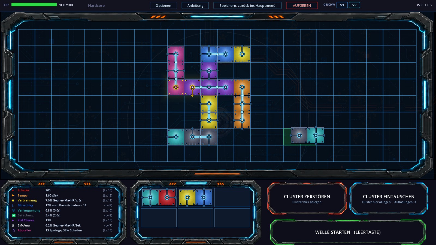
Task: Click Speichern, zurück ins Hauptmenü
Action: (x=247, y=5)
